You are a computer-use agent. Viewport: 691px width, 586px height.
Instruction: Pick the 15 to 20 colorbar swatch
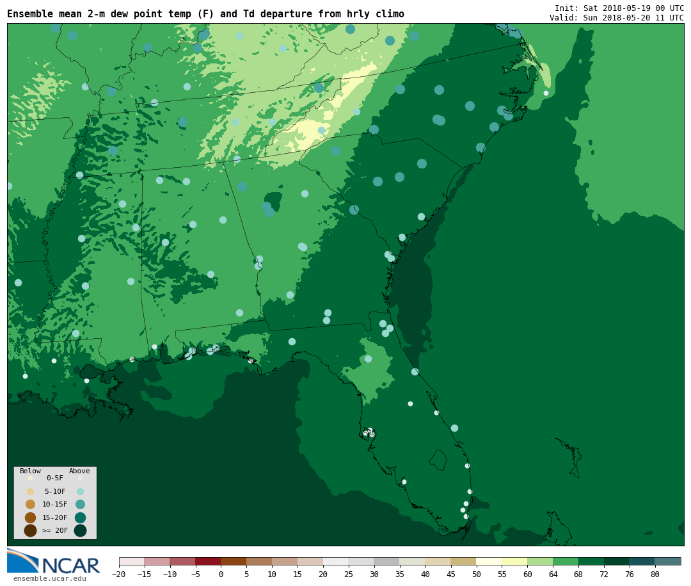pos(311,561)
